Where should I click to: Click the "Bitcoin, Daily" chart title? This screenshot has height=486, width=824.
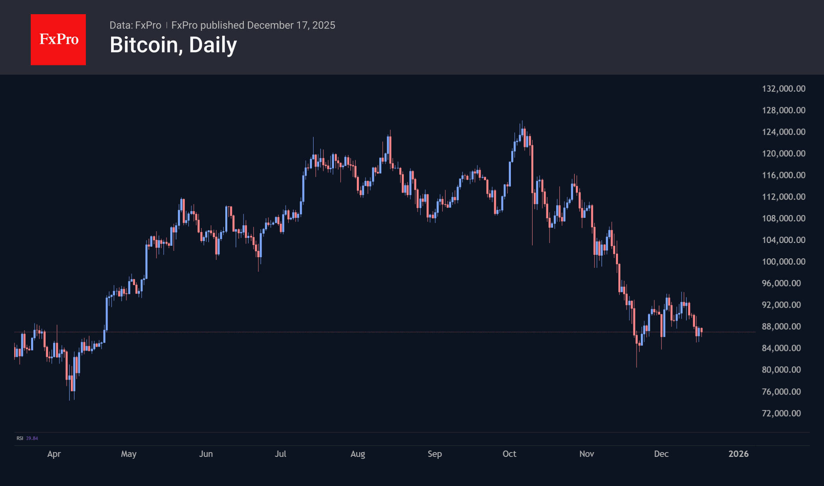(x=173, y=45)
